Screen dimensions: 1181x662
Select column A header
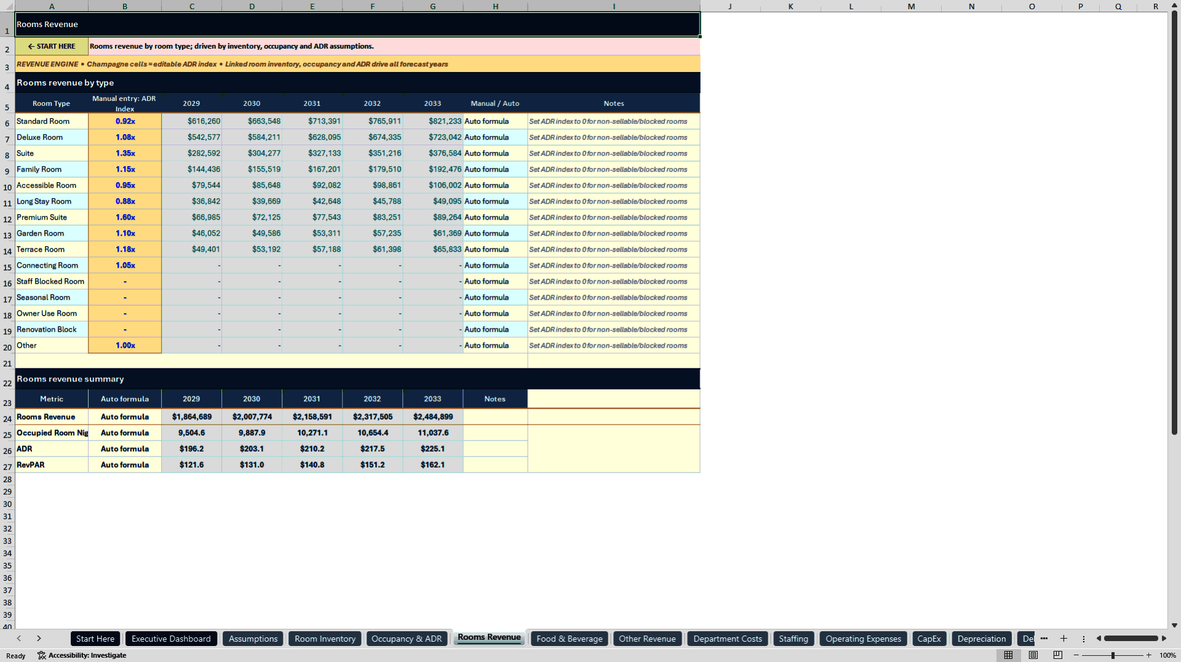(x=52, y=6)
